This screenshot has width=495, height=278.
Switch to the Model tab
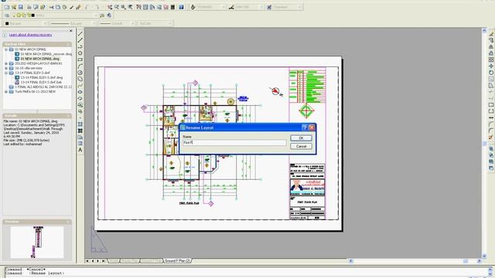pyautogui.click(x=114, y=261)
